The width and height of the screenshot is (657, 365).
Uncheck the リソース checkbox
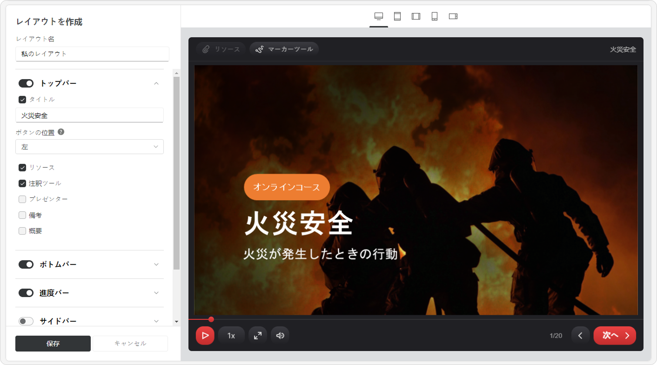(22, 168)
